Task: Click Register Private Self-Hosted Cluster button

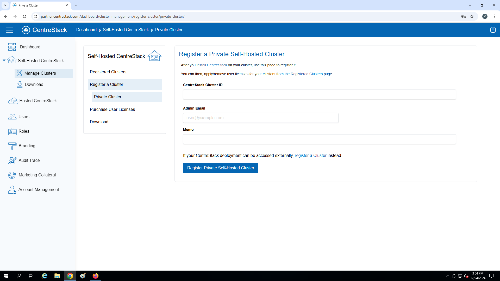Action: click(x=221, y=168)
